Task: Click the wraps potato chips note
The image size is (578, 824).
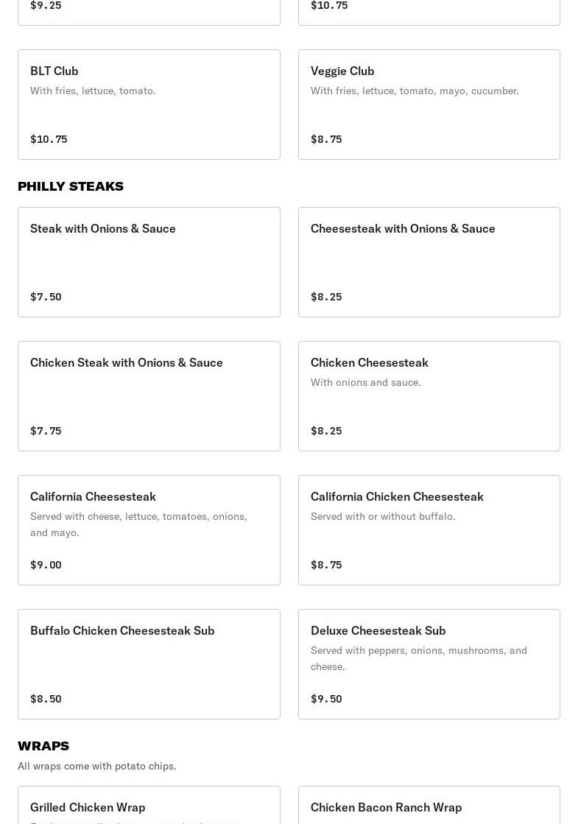Action: [97, 766]
